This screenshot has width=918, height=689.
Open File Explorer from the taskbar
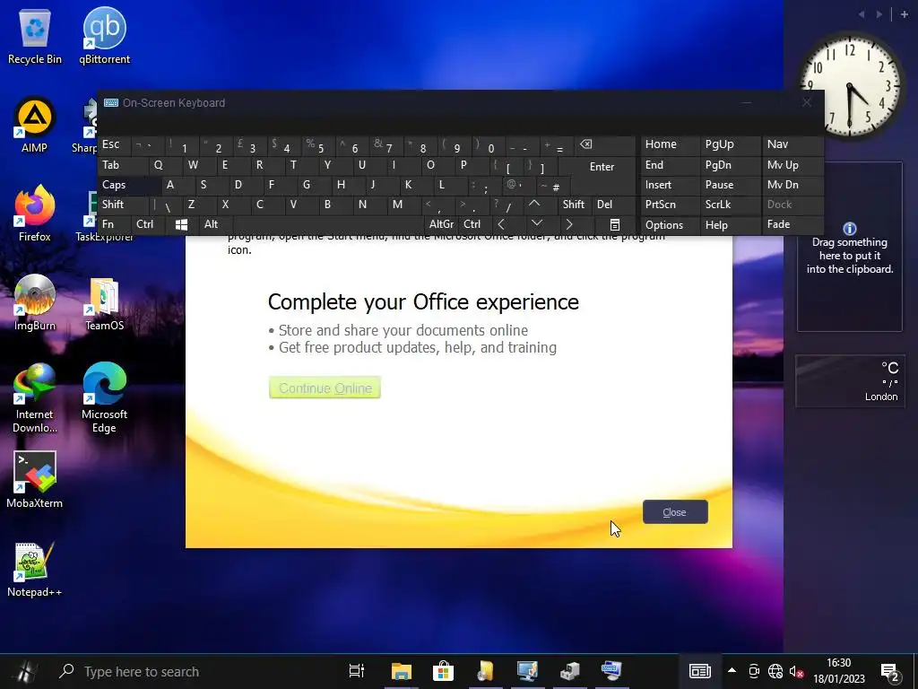pos(402,671)
